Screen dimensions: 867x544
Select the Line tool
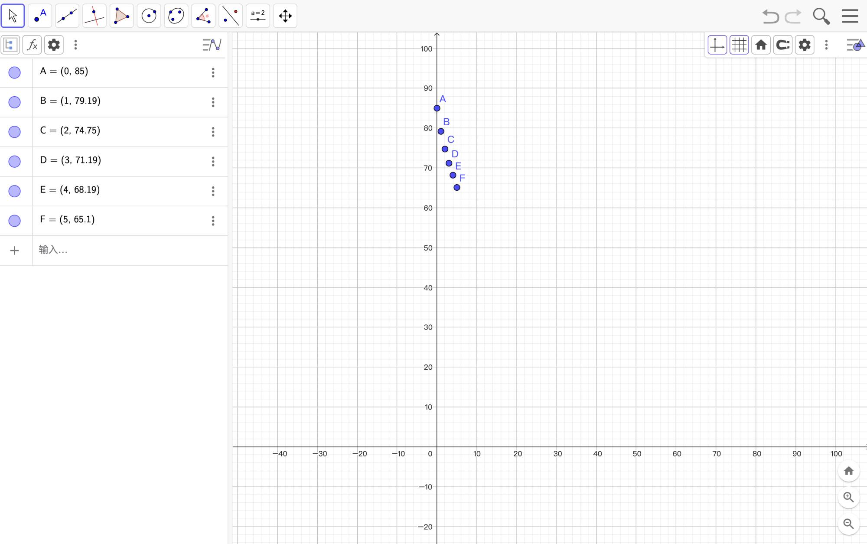click(x=67, y=16)
